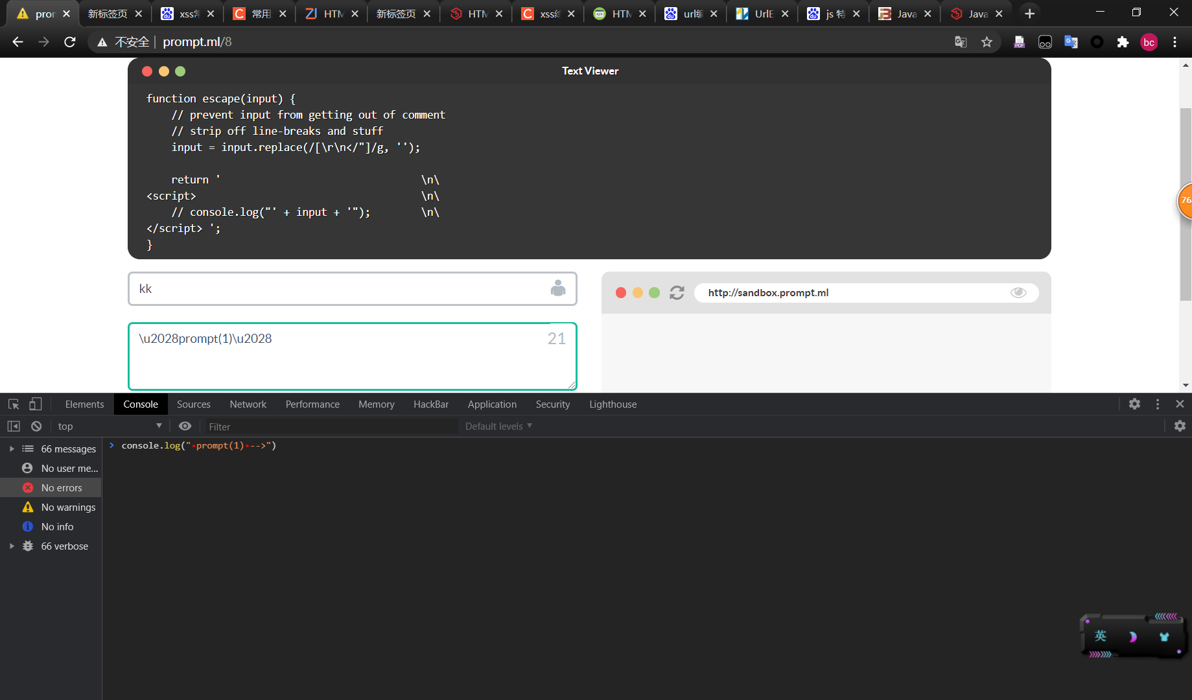This screenshot has width=1192, height=700.
Task: Open DevTools customize three-dot menu
Action: click(x=1158, y=404)
